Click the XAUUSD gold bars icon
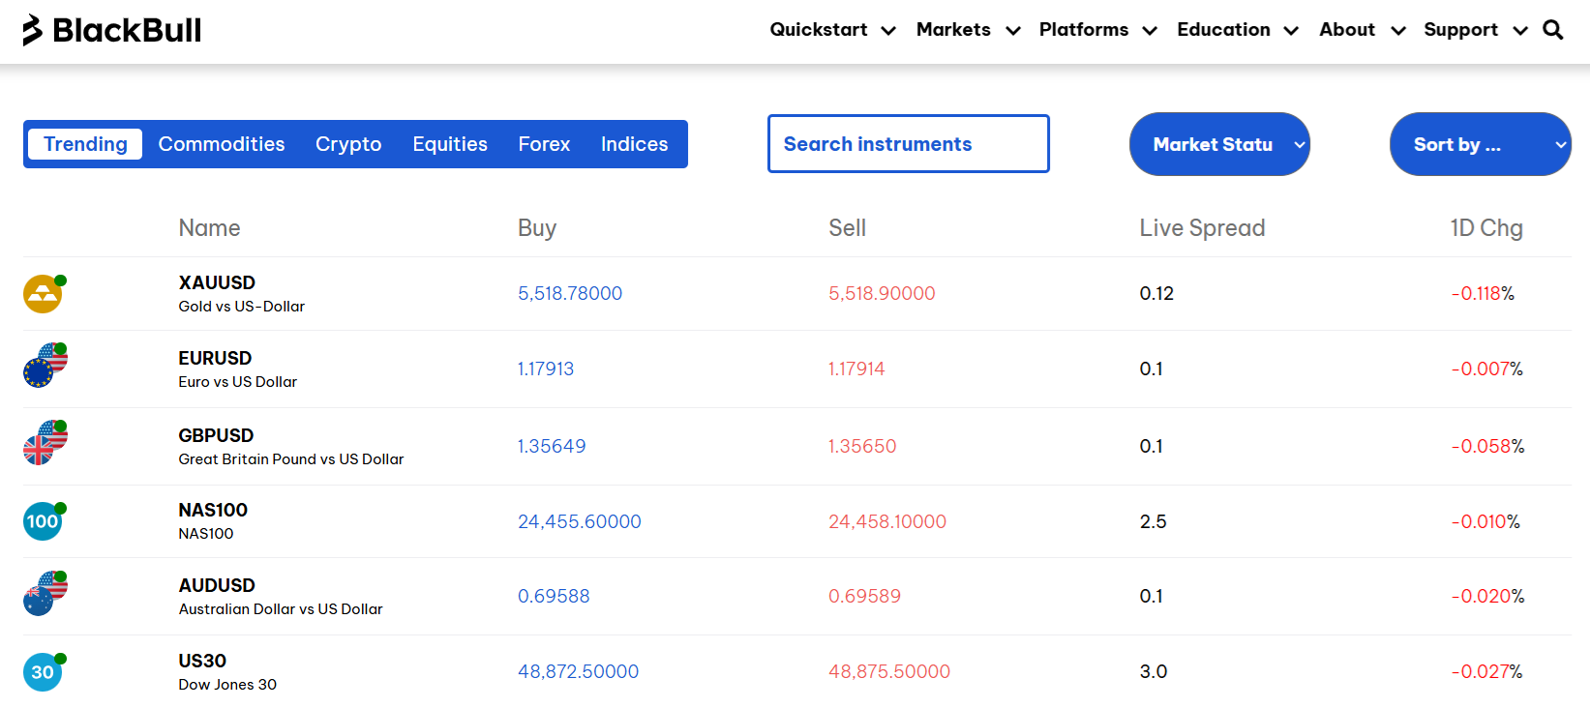 [x=43, y=294]
